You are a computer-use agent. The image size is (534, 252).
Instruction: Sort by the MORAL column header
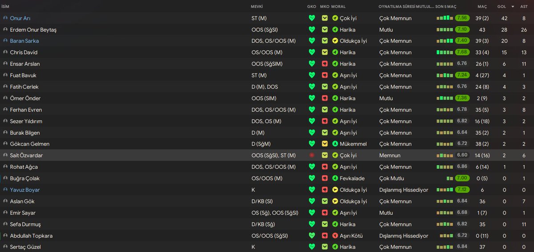339,7
